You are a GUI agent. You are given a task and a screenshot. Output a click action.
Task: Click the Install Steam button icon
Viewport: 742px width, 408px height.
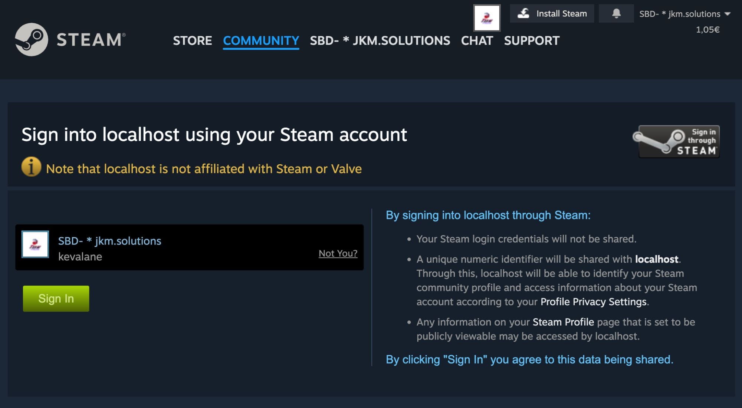tap(525, 13)
